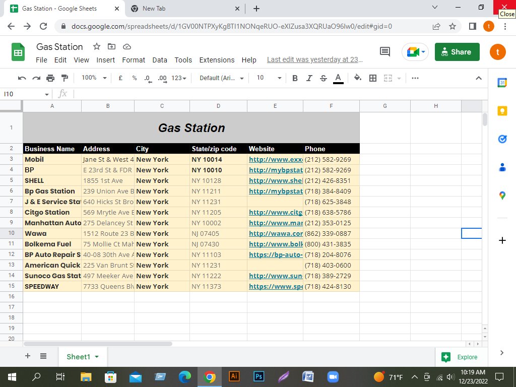The width and height of the screenshot is (516, 387).
Task: Bookmark the page with star icon
Action: (x=453, y=26)
